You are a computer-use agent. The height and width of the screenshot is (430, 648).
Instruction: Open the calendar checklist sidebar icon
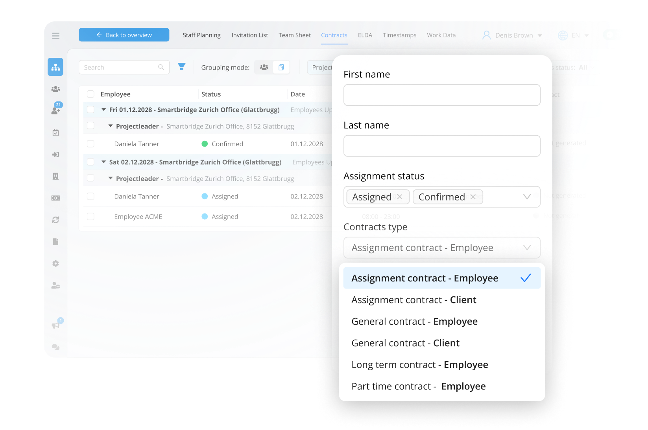coord(55,132)
